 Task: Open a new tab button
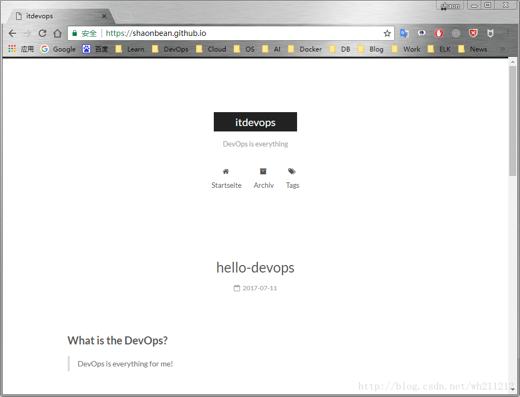(124, 16)
